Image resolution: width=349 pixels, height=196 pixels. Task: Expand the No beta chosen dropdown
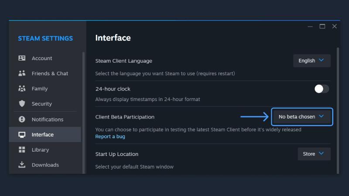[302, 117]
